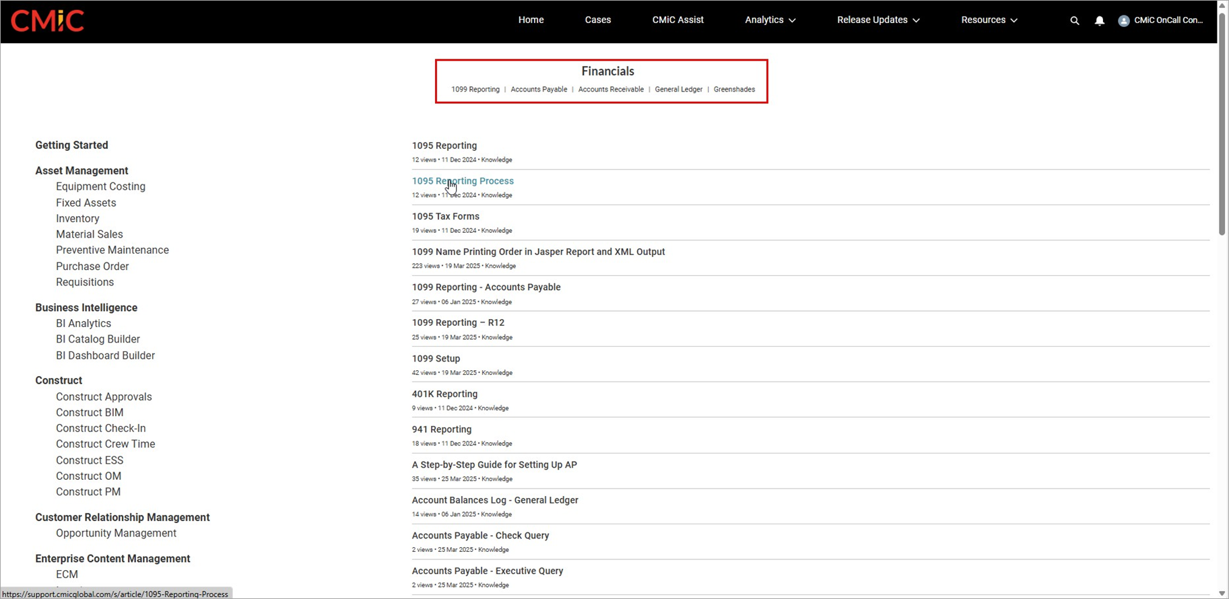Open Preventive Maintenance topic

point(112,250)
